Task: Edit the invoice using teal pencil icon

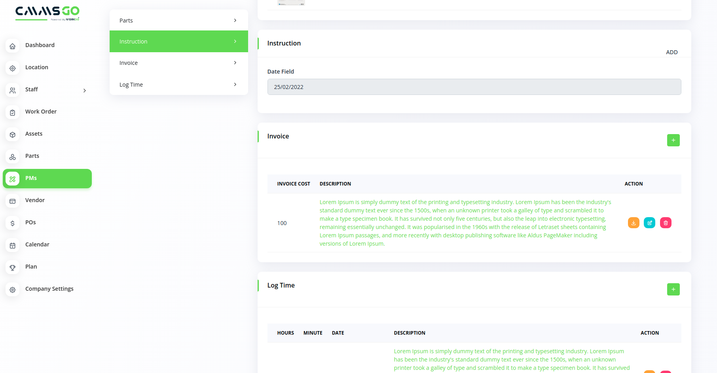Action: click(x=649, y=223)
